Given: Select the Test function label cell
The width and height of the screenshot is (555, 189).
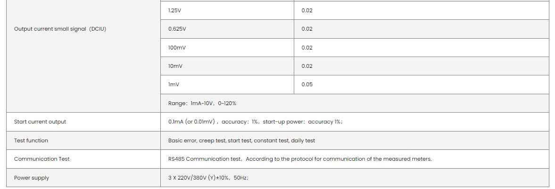Looking at the screenshot, I should [x=31, y=140].
